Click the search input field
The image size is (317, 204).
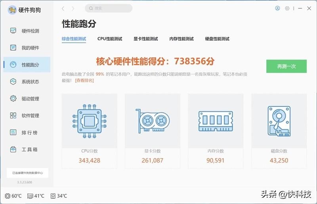pyautogui.click(x=109, y=8)
